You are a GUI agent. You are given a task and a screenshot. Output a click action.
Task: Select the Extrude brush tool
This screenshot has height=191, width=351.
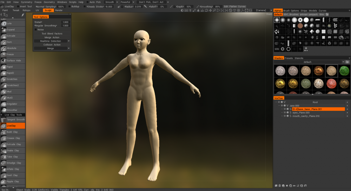(x=13, y=36)
